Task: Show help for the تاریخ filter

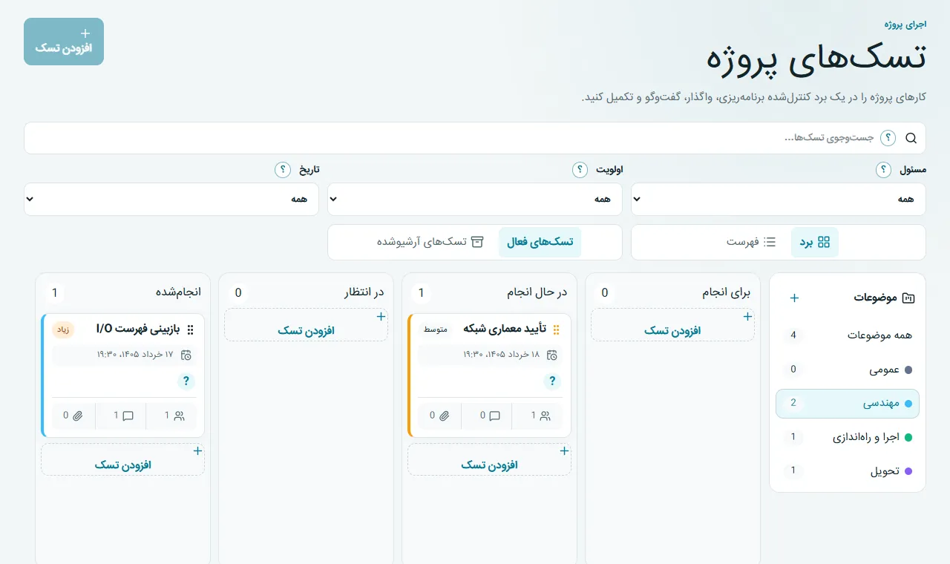Action: click(x=282, y=170)
